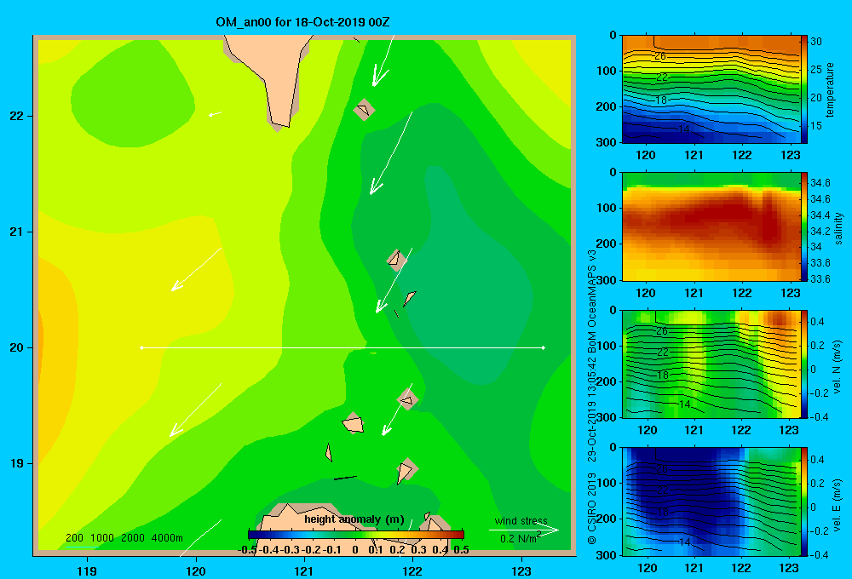Click the 14 isotherm label in temperature panel
The width and height of the screenshot is (852, 579).
(684, 129)
